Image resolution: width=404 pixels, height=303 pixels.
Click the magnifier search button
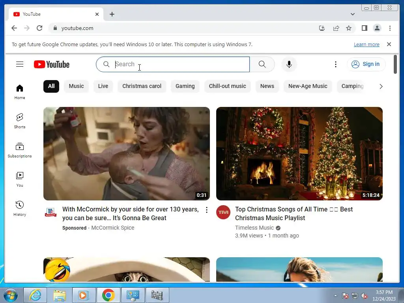[262, 64]
